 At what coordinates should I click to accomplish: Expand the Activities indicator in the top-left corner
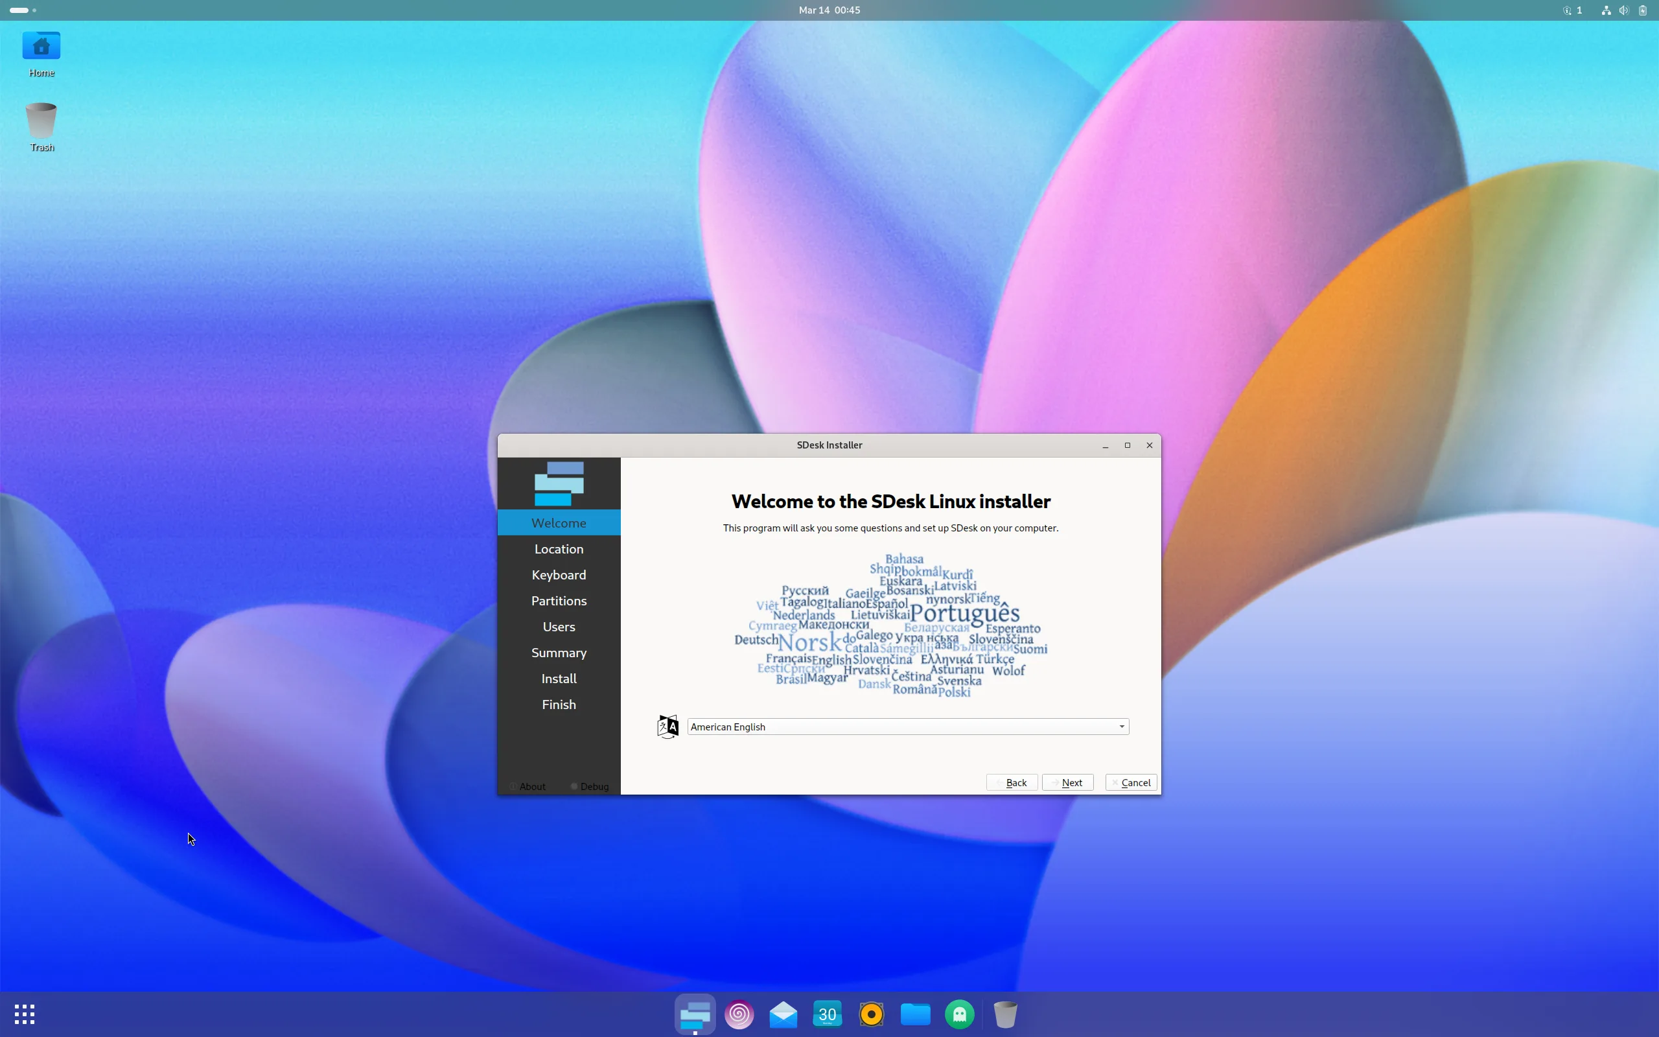21,10
